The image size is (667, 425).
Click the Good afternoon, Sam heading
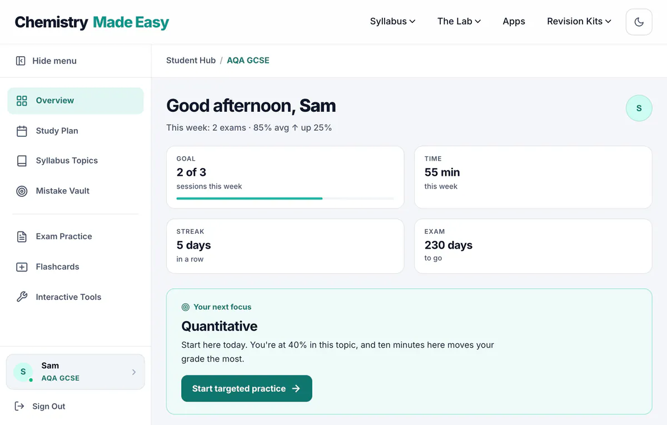tap(251, 106)
